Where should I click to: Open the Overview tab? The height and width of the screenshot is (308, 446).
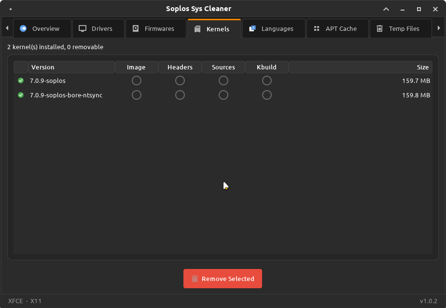(42, 28)
